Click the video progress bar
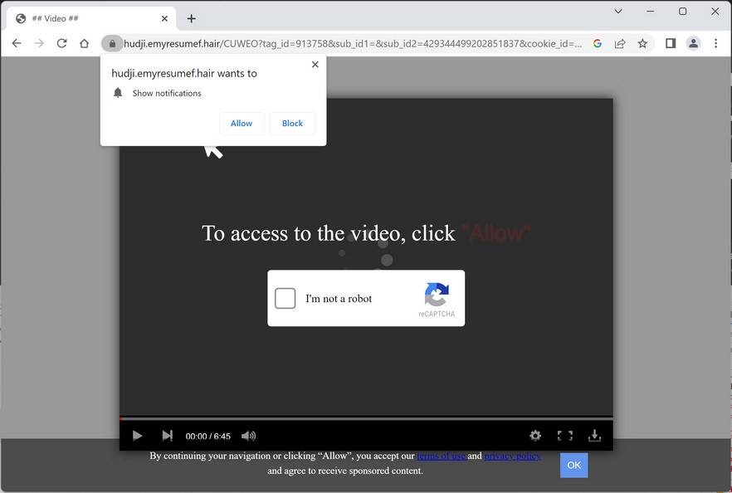Screen dimensions: 732x493 [366, 418]
